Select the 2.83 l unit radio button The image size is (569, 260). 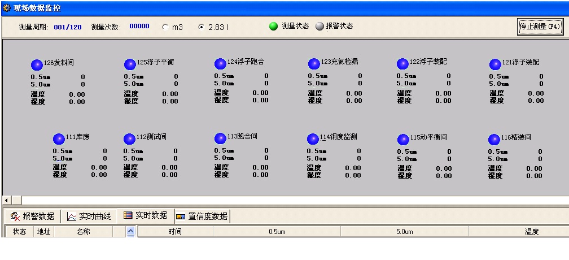click(x=202, y=27)
